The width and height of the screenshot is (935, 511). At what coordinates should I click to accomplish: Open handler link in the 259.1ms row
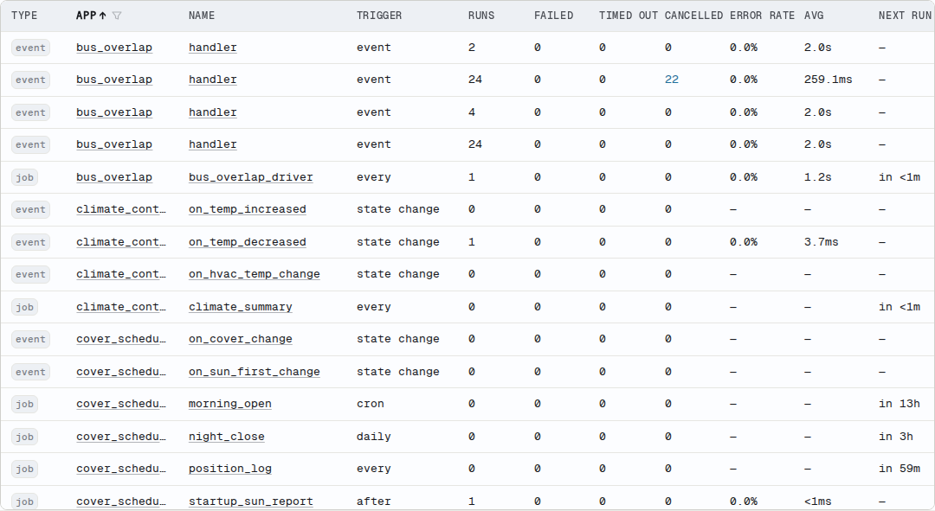213,80
